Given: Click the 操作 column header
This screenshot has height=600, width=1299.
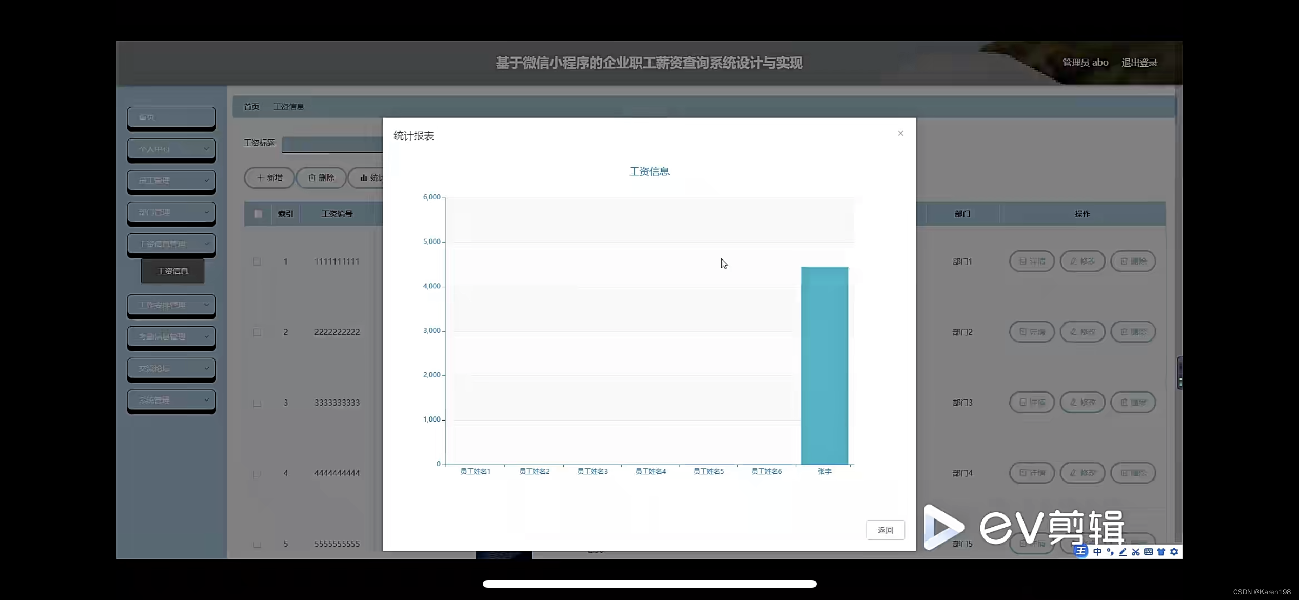Looking at the screenshot, I should tap(1082, 214).
